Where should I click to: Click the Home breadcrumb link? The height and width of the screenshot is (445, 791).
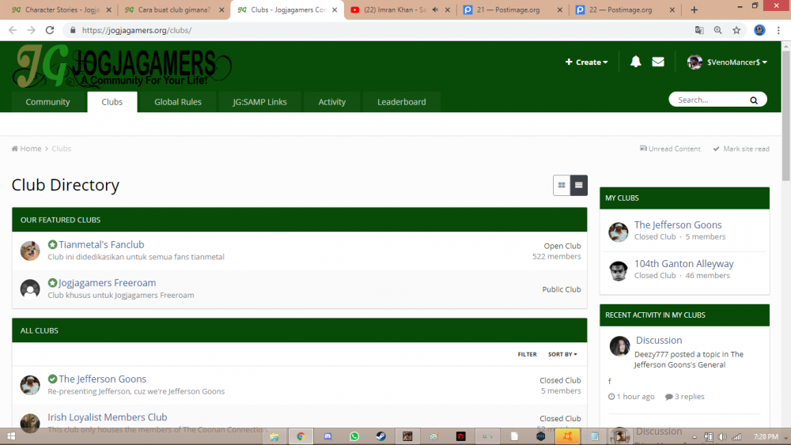tap(27, 149)
